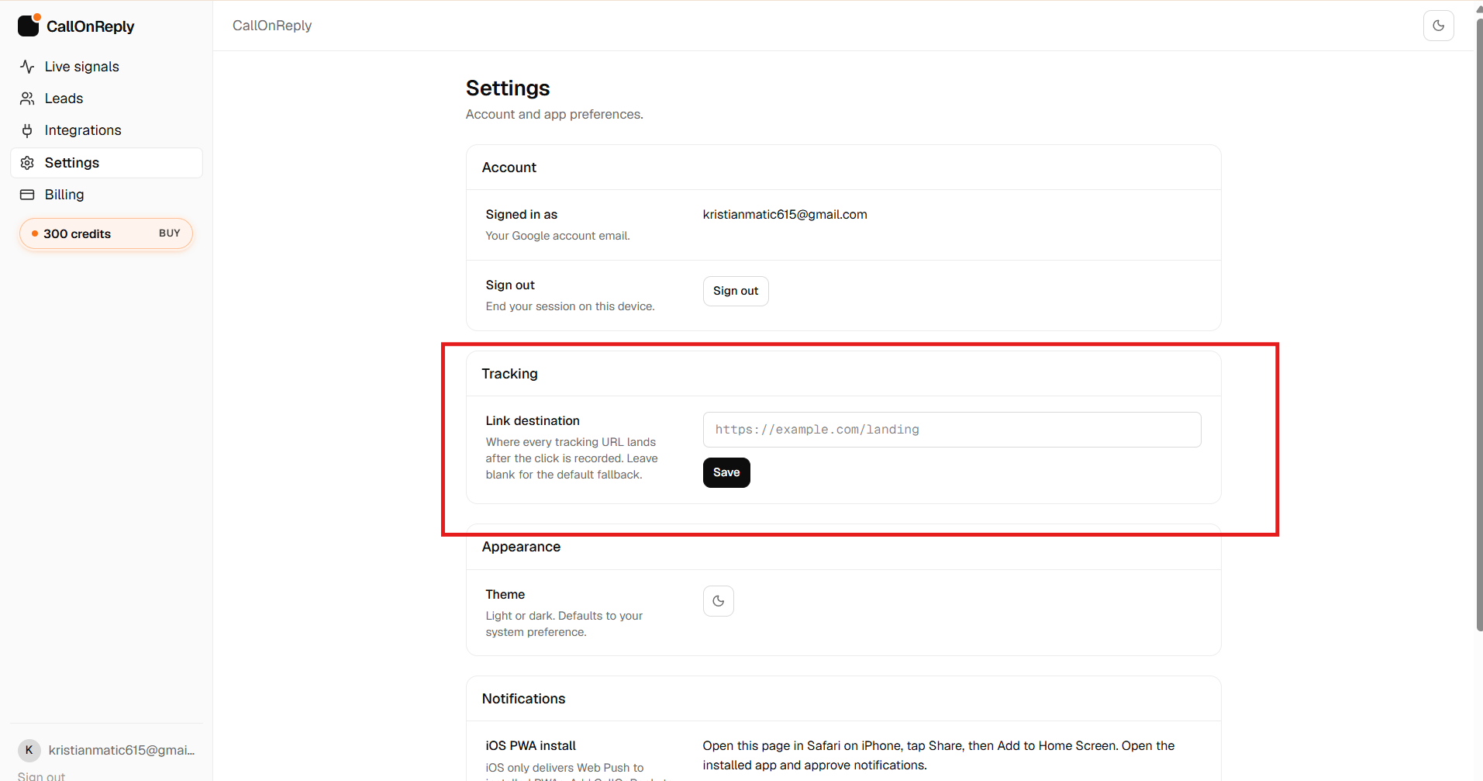
Task: Go to the Leads section
Action: (x=106, y=98)
